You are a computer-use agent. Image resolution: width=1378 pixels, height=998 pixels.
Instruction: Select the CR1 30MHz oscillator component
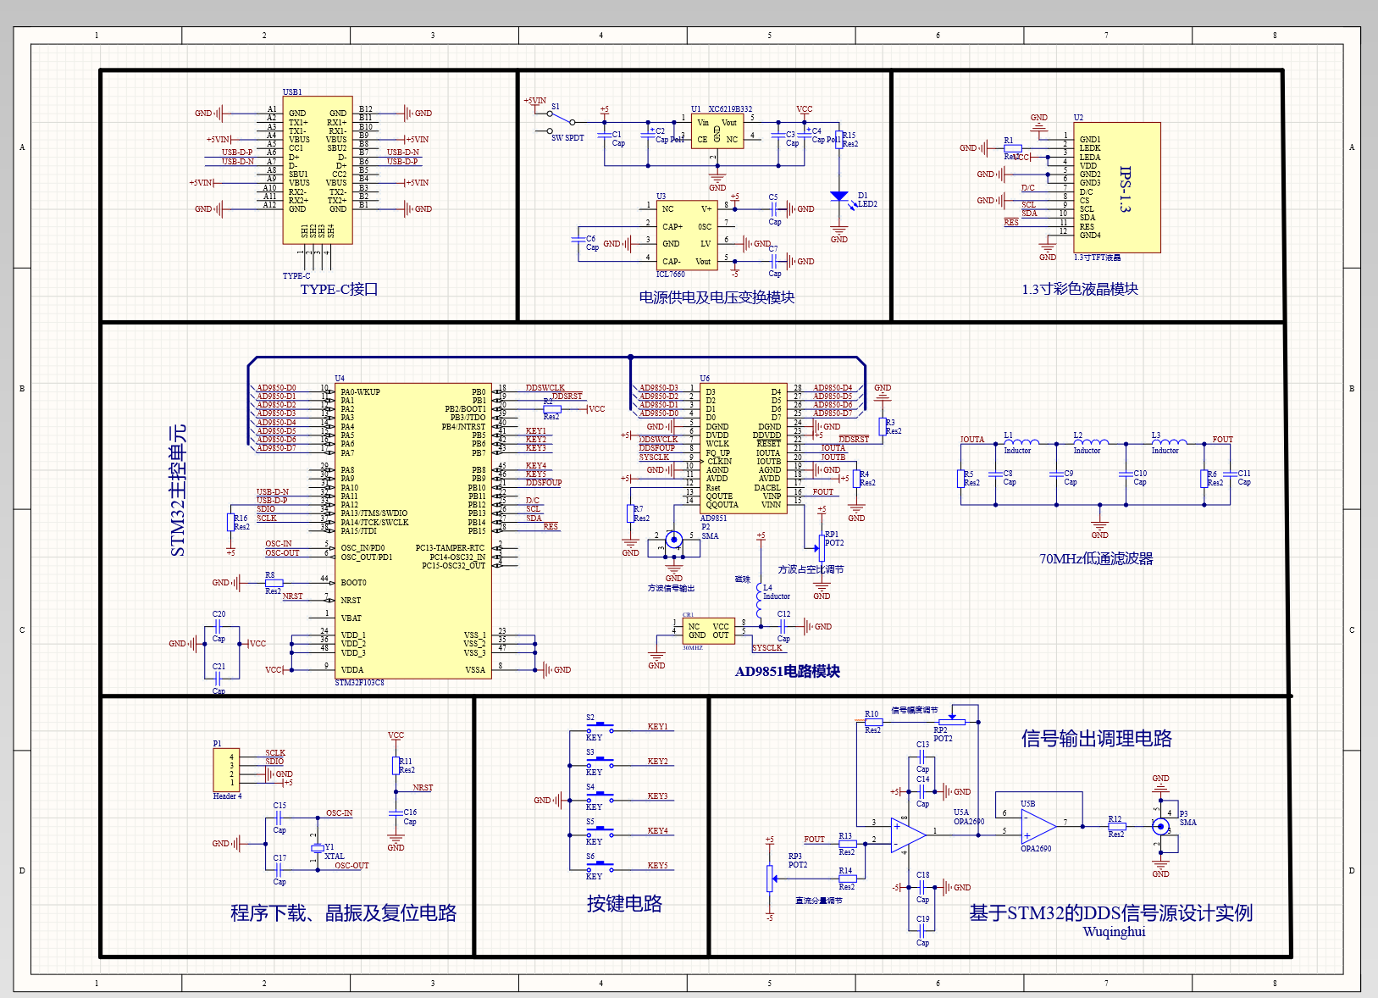point(708,631)
